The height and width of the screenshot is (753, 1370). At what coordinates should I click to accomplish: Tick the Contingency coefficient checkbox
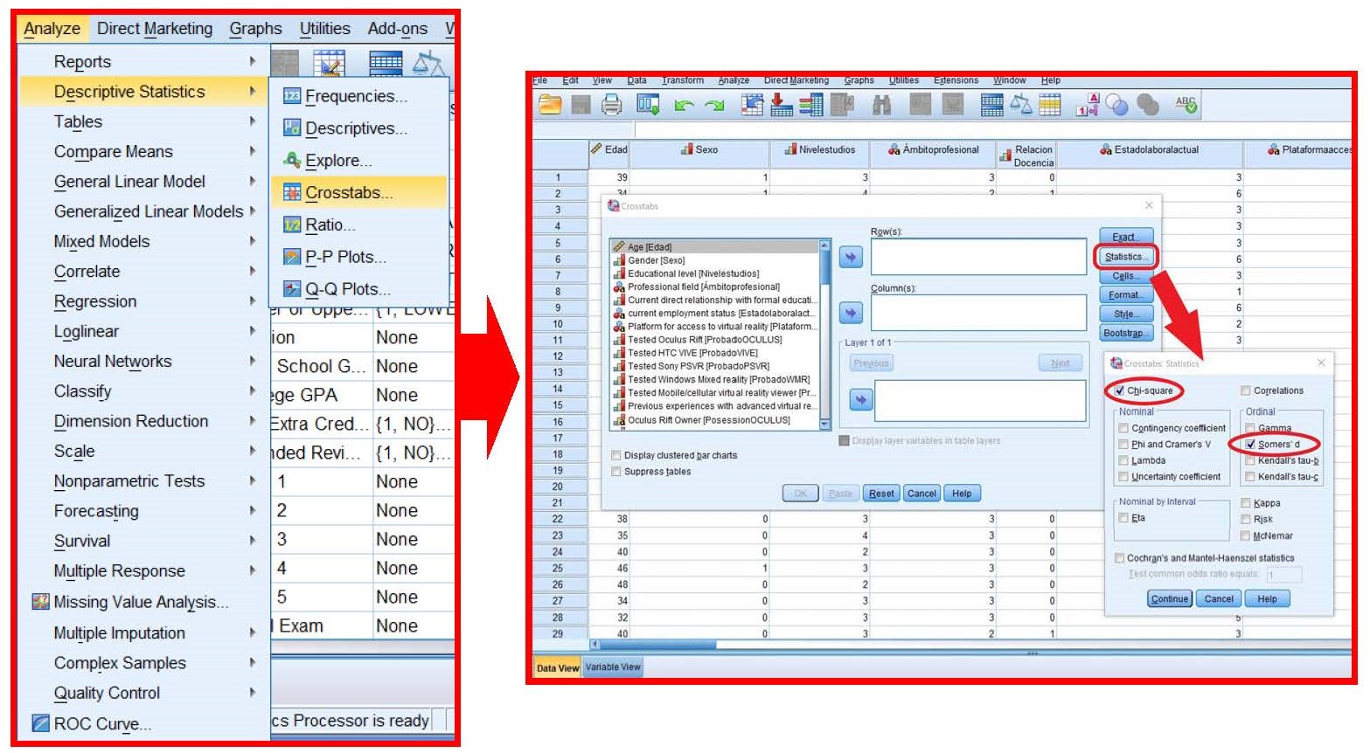click(1123, 428)
